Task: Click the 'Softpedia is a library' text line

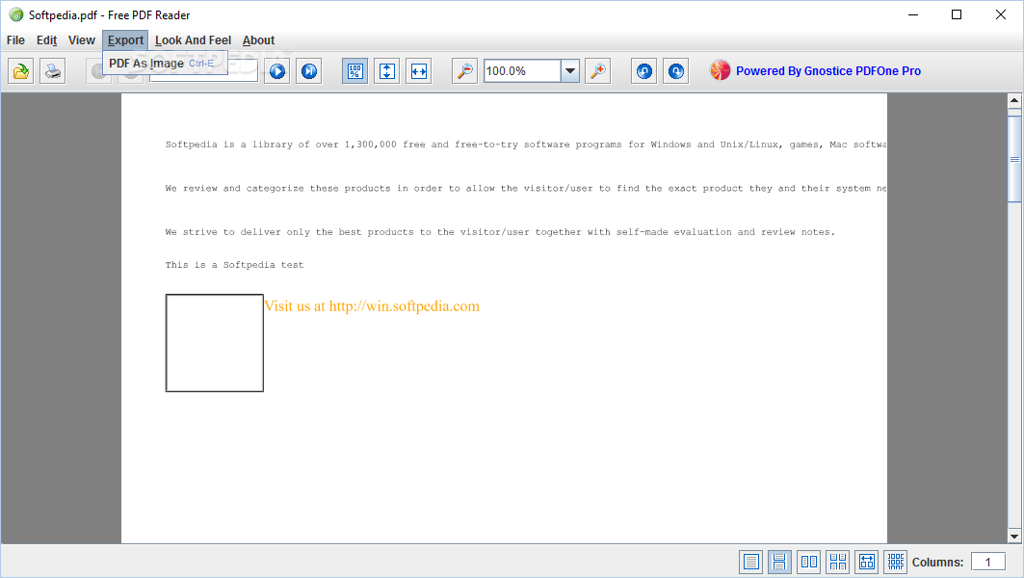Action: tap(526, 144)
